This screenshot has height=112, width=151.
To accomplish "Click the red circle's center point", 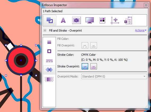I will tap(21, 61).
